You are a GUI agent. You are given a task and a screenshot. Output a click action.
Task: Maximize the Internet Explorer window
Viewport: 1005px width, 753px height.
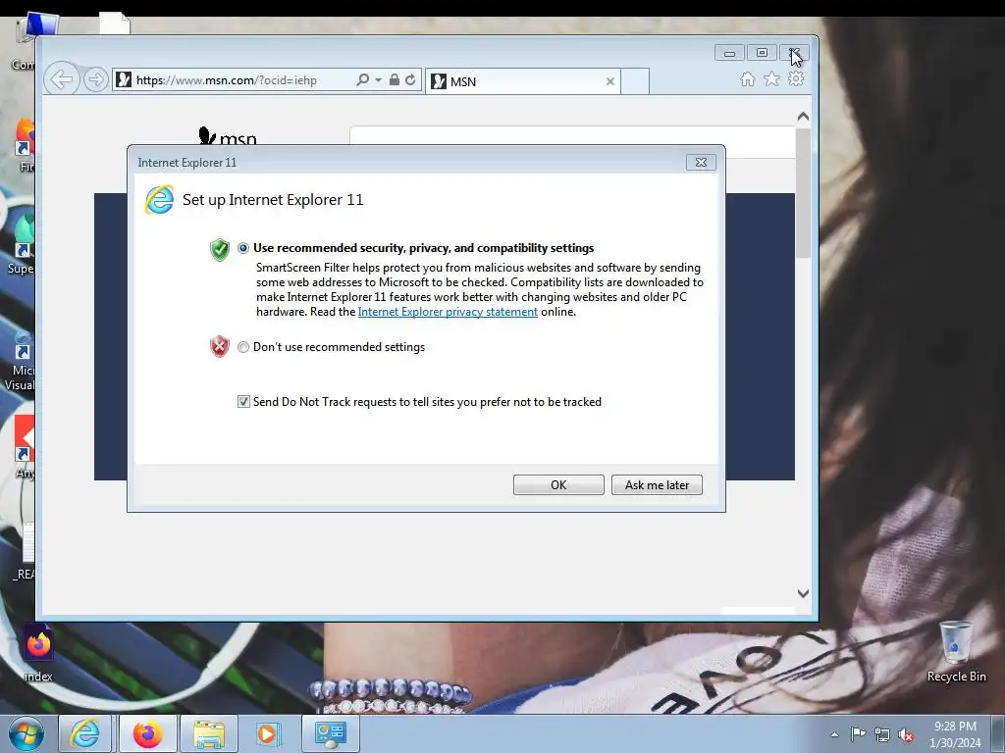point(762,53)
